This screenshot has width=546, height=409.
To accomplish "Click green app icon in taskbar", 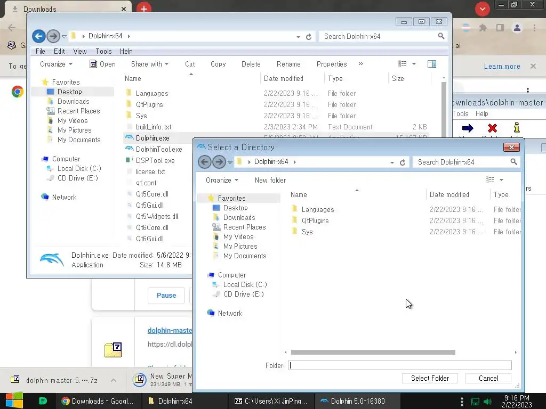I will (x=43, y=401).
